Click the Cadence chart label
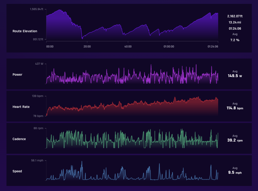258x191 pixels. click(x=19, y=139)
